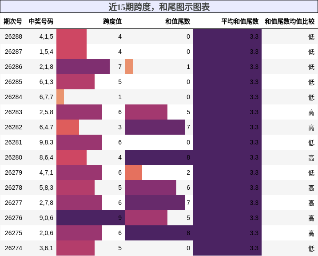Select period number 26278
Screen dimensions: 318x256
[13, 188]
